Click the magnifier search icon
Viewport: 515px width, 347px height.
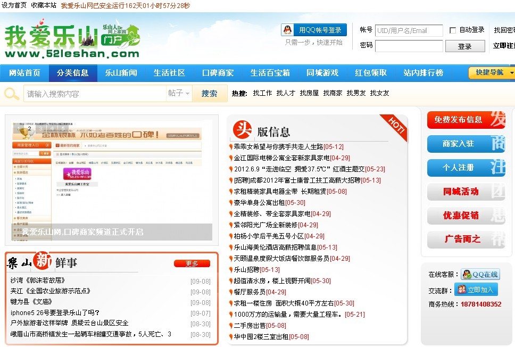coord(12,94)
